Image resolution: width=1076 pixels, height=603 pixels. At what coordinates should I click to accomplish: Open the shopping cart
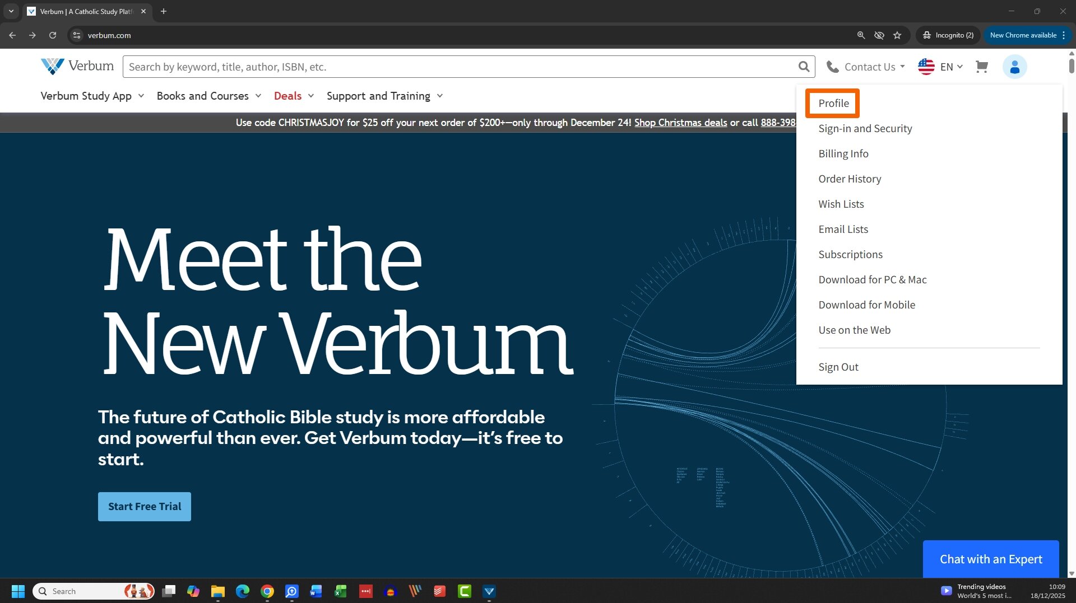coord(981,67)
